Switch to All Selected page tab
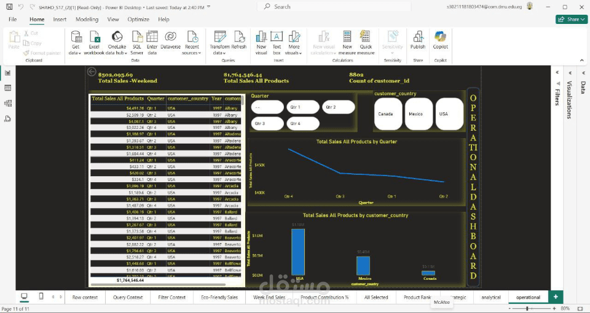The height and width of the screenshot is (313, 590). pyautogui.click(x=376, y=297)
